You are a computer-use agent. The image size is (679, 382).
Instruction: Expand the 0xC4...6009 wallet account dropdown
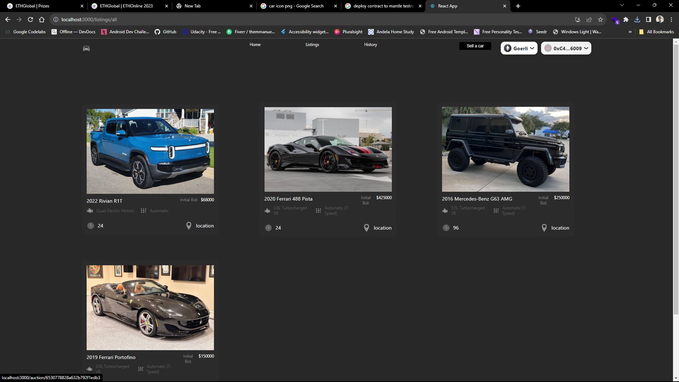(566, 48)
